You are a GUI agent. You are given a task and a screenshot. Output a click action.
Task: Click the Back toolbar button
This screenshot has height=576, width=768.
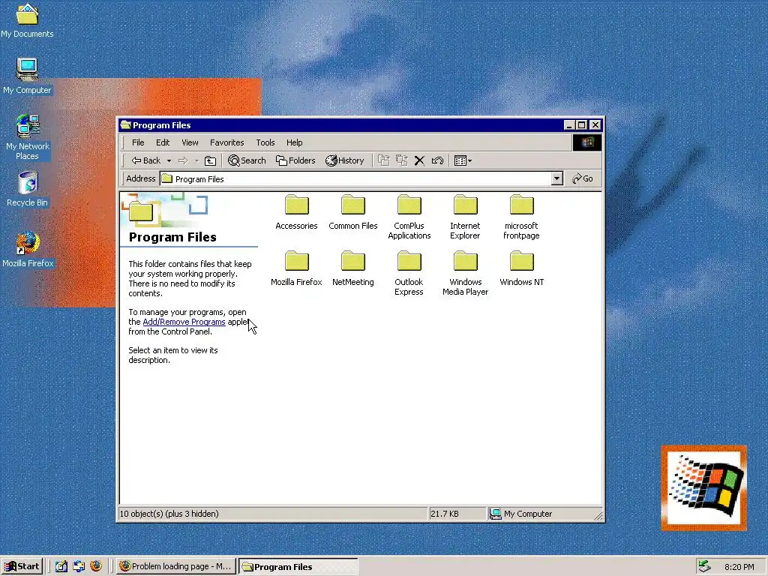tap(146, 160)
